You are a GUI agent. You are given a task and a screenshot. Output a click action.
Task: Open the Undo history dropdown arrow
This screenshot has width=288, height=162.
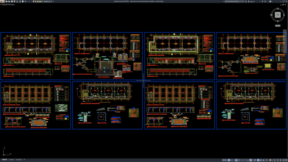point(27,1)
